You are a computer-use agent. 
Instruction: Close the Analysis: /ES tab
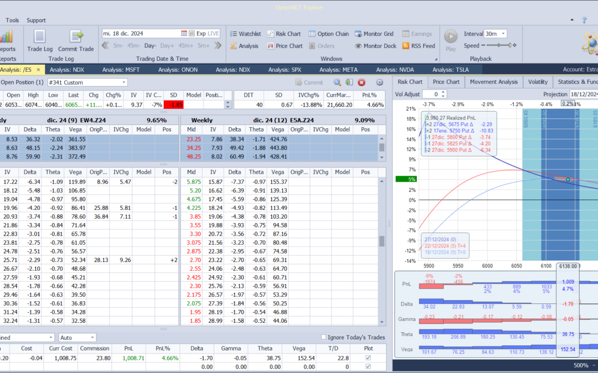point(38,70)
